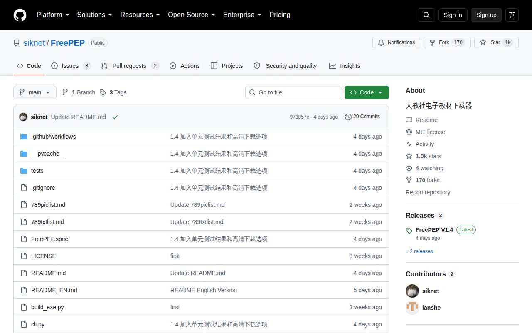The height and width of the screenshot is (333, 532).
Task: Open the README.md file
Action: 48,273
